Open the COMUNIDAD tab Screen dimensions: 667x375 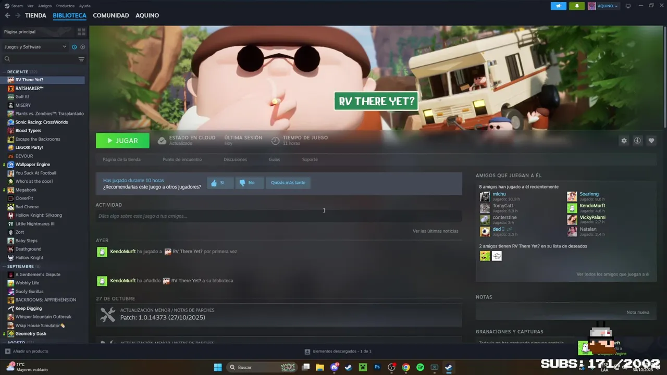pyautogui.click(x=111, y=16)
